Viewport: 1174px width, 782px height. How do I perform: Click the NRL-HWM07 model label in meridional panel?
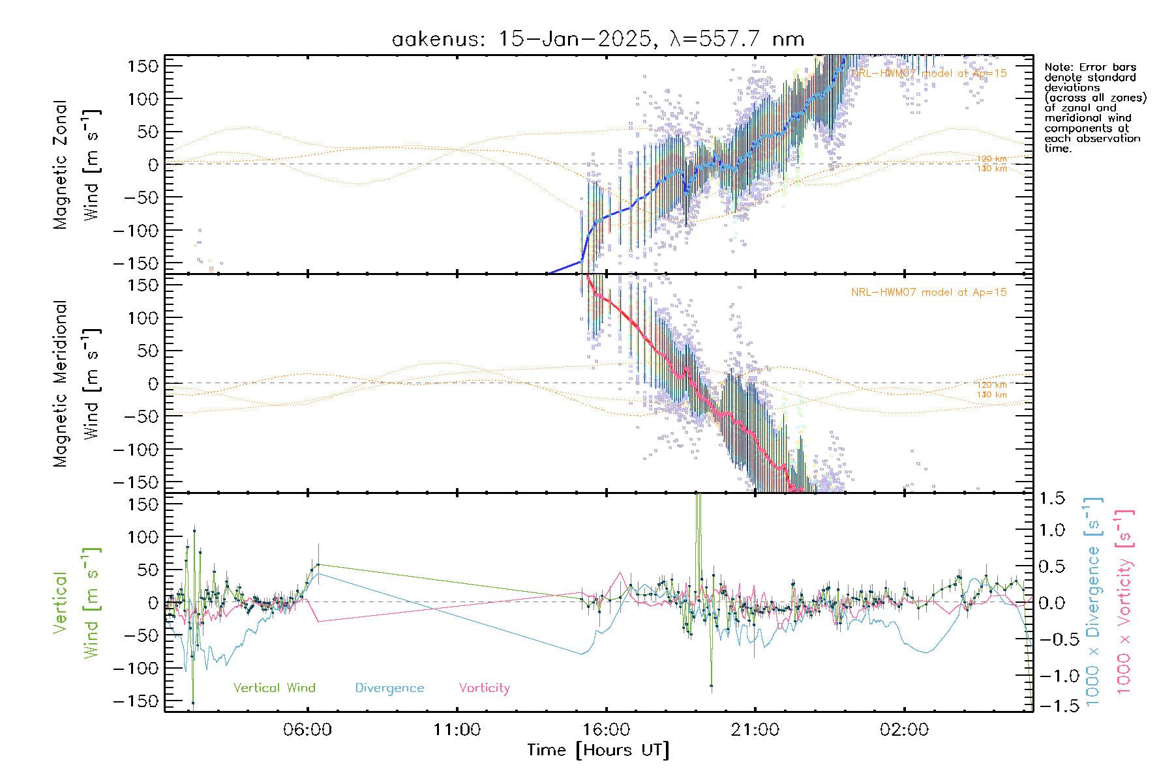pos(929,293)
